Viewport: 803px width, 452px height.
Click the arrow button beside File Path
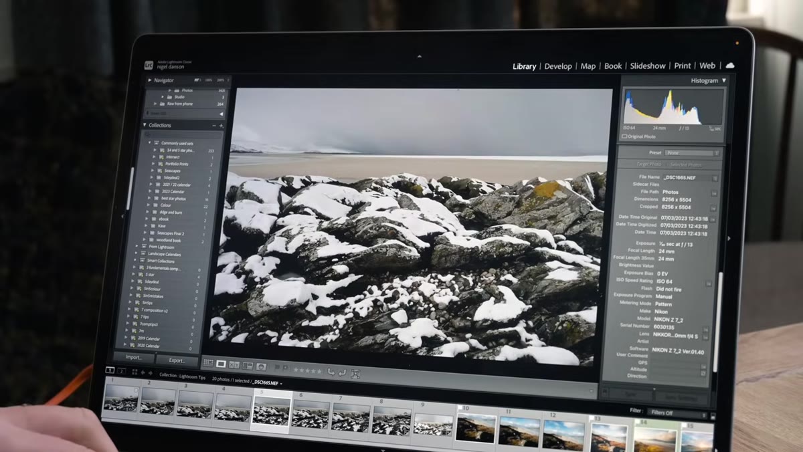713,192
